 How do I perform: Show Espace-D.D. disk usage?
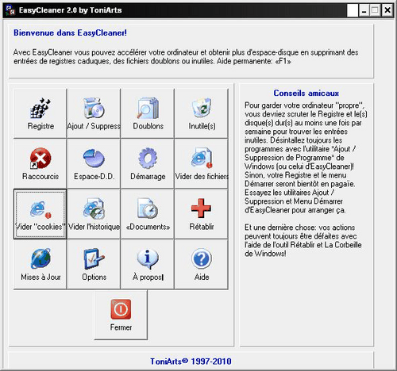[94, 163]
